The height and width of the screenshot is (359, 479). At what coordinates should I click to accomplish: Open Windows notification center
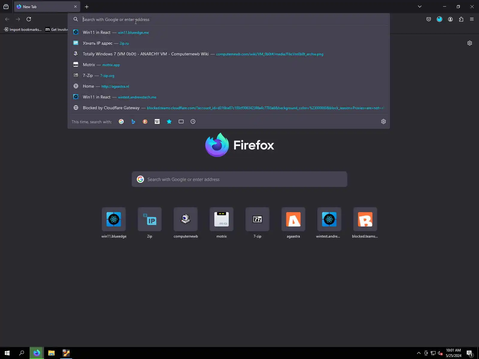point(470,353)
